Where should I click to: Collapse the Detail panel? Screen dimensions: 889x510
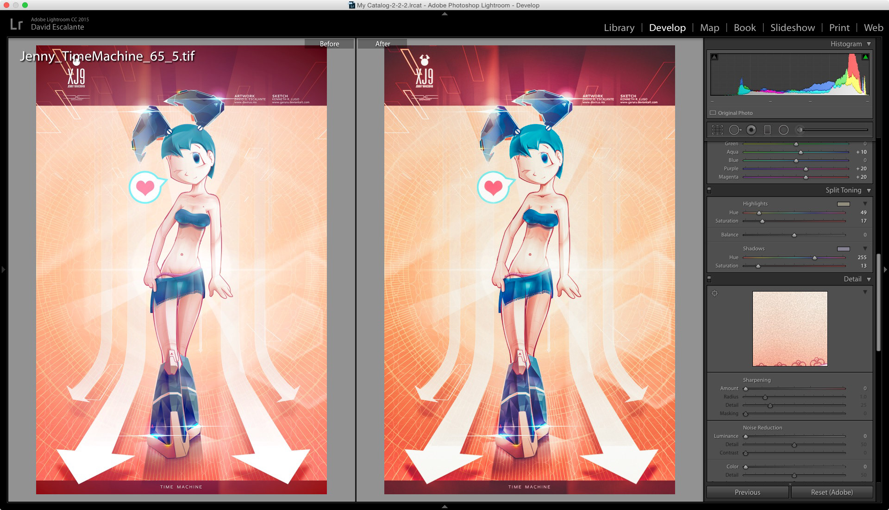point(869,279)
